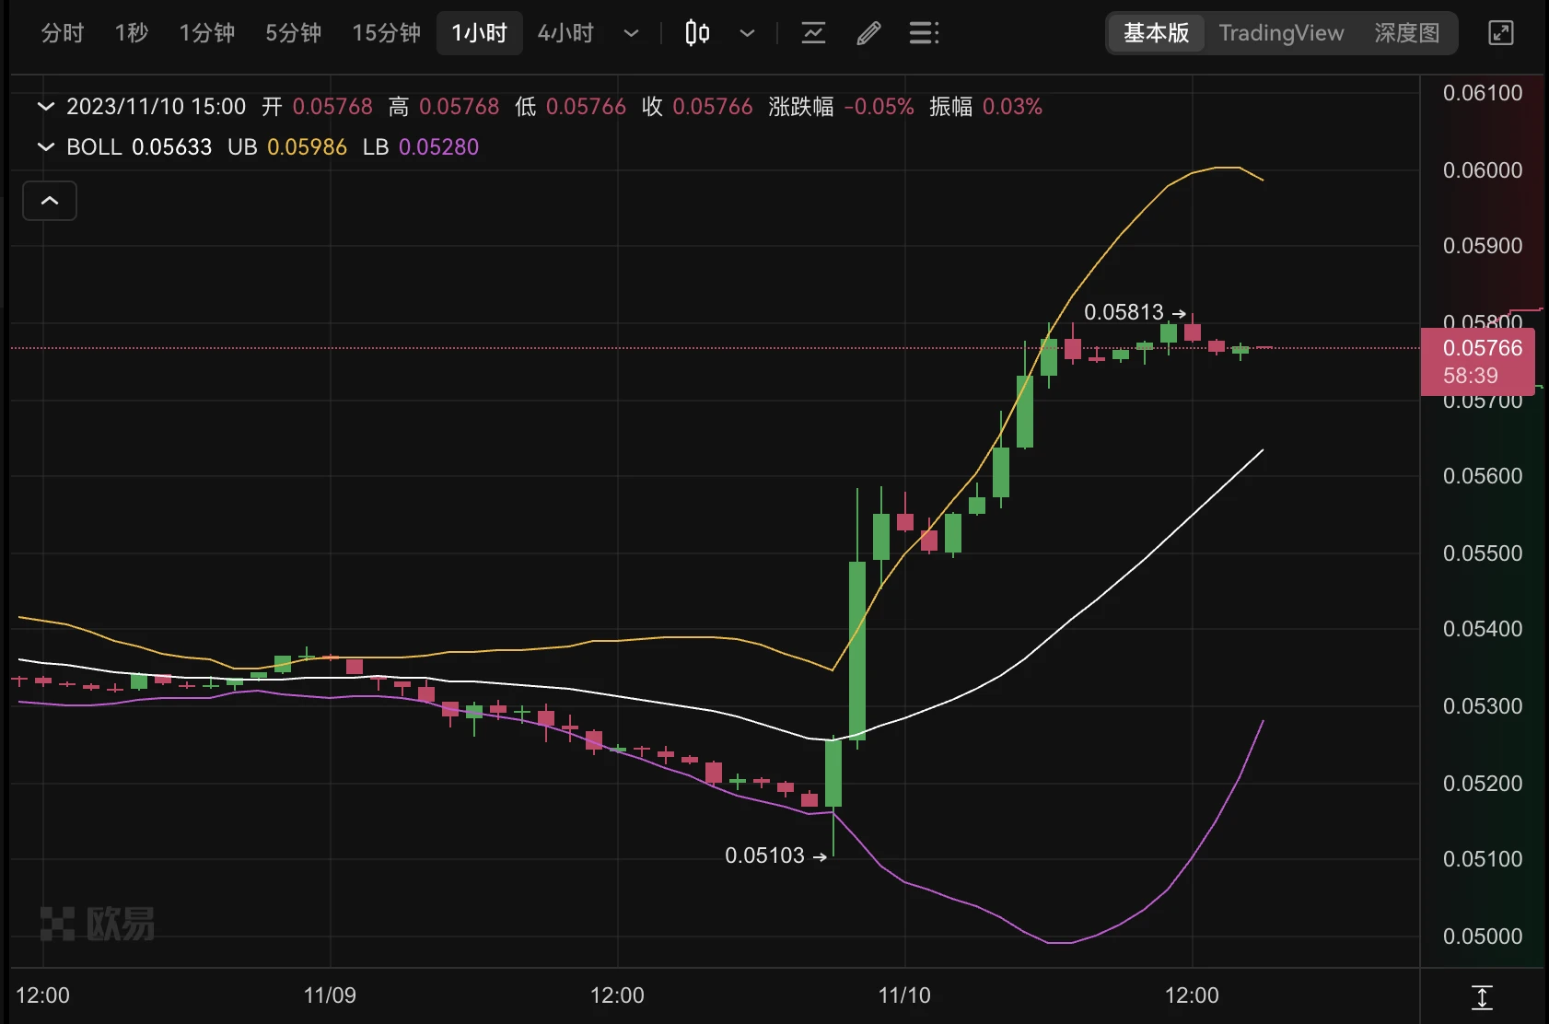Click the current price label 0.05766
This screenshot has height=1024, width=1549.
click(1483, 348)
